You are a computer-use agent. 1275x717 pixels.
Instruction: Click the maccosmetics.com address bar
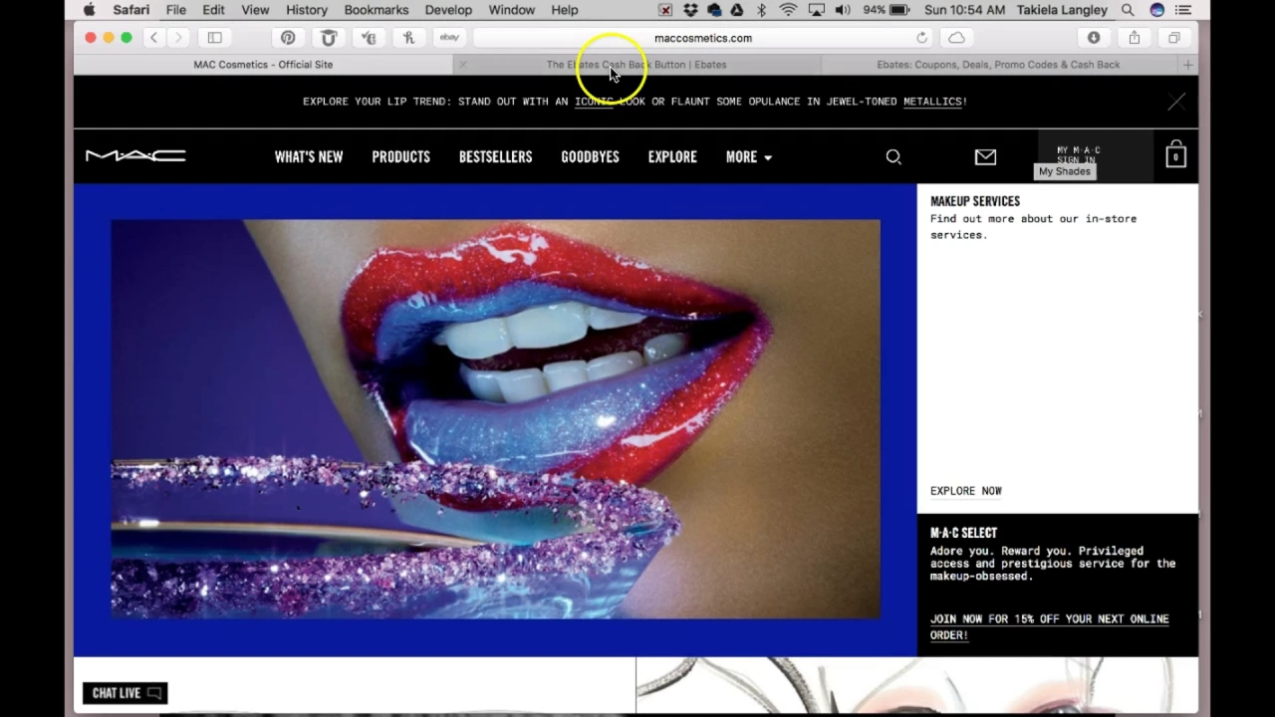(x=703, y=38)
